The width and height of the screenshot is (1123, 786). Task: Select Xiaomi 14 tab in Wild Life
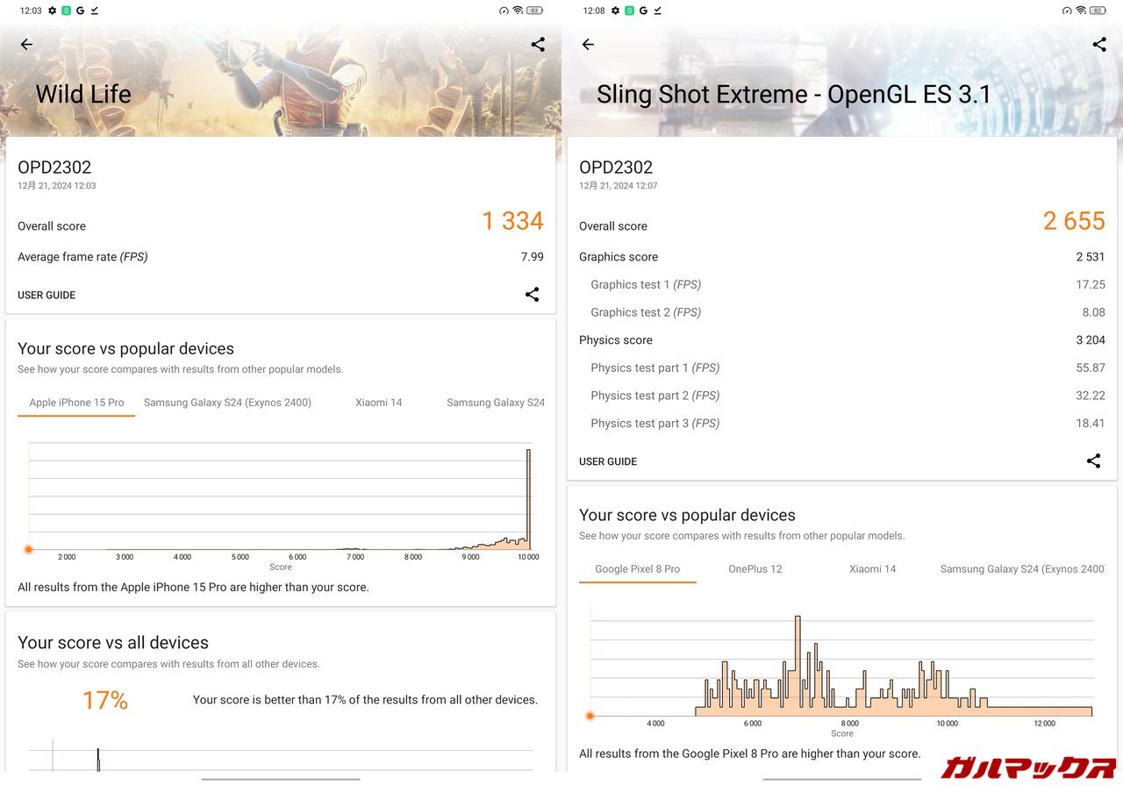tap(378, 403)
